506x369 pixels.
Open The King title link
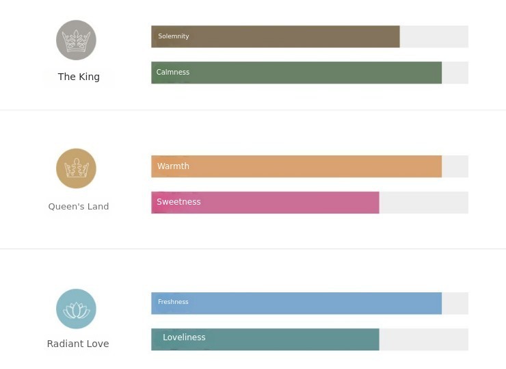pos(79,77)
